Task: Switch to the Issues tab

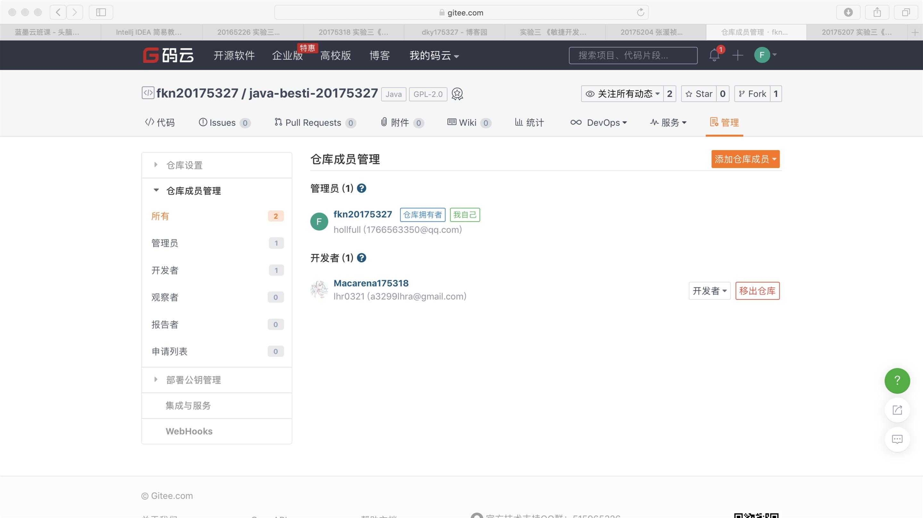Action: (224, 122)
